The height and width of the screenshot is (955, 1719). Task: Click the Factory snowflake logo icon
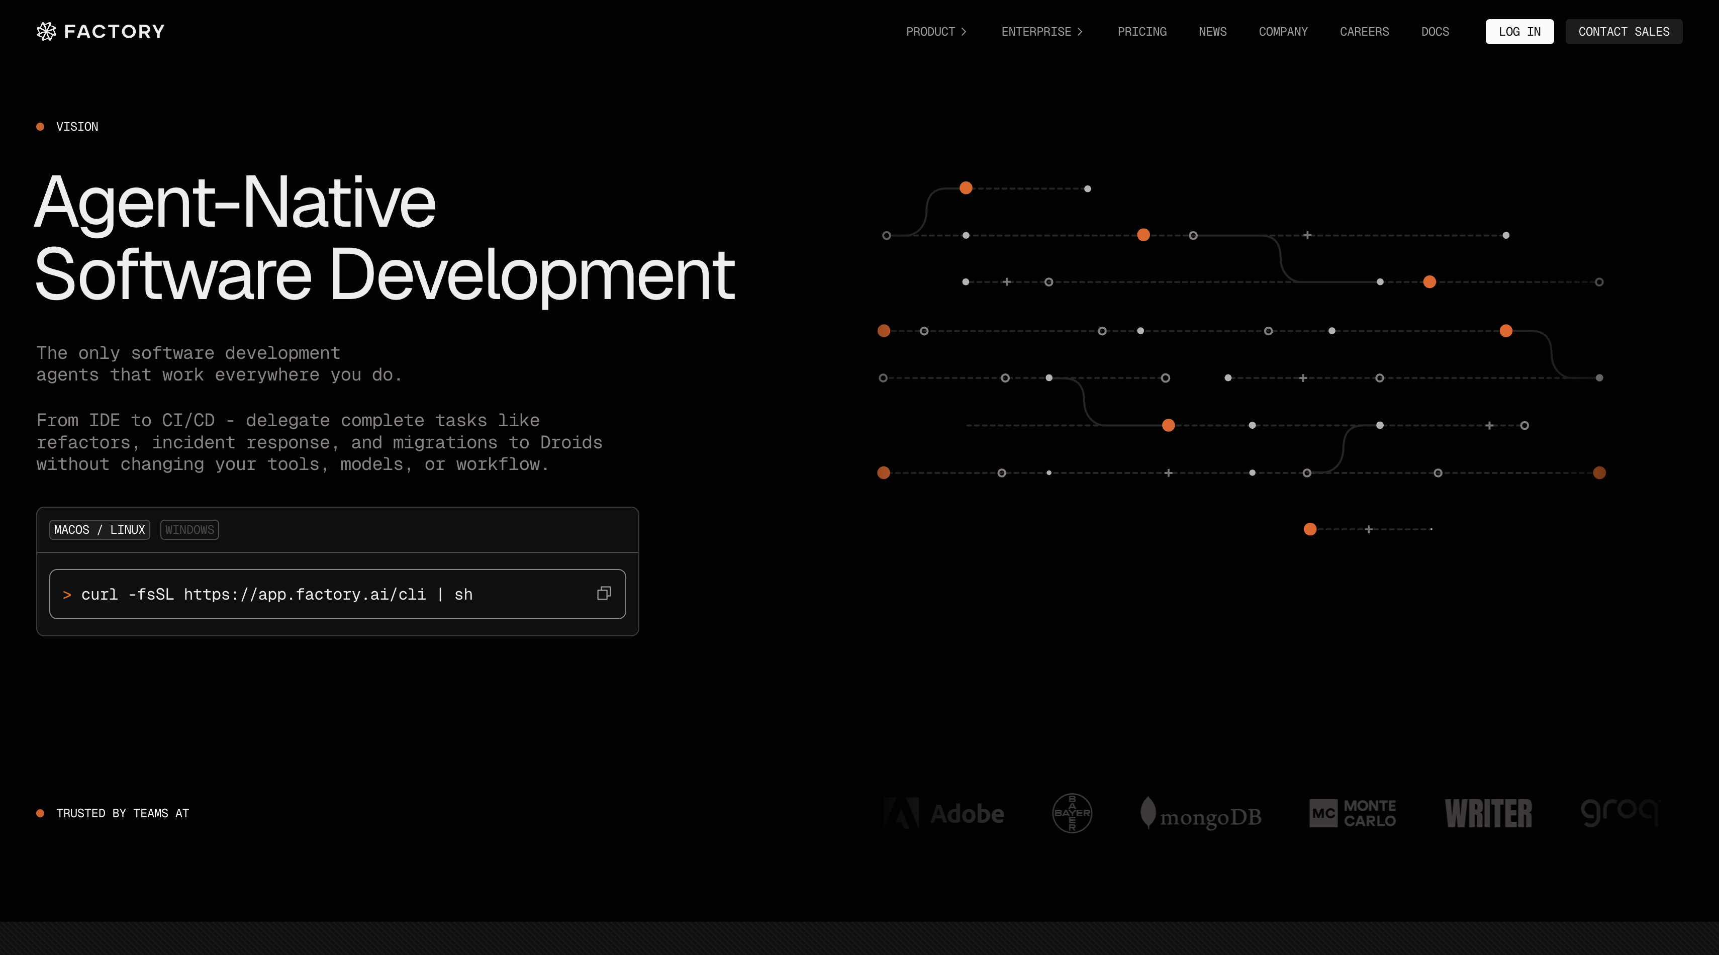coord(46,31)
